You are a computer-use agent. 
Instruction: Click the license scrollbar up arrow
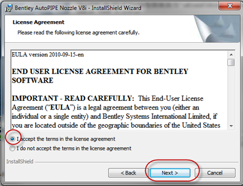tap(231, 55)
